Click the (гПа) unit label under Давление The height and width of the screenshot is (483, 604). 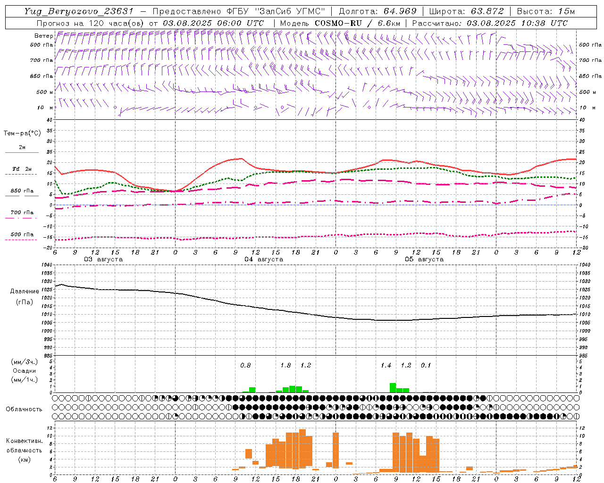tap(25, 302)
